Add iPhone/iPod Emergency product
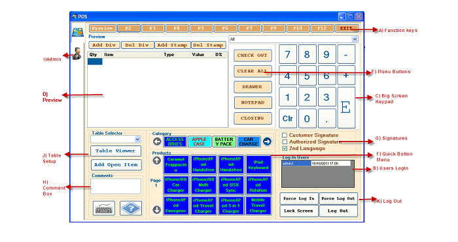Image resolution: width=458 pixels, height=242 pixels. (x=176, y=205)
